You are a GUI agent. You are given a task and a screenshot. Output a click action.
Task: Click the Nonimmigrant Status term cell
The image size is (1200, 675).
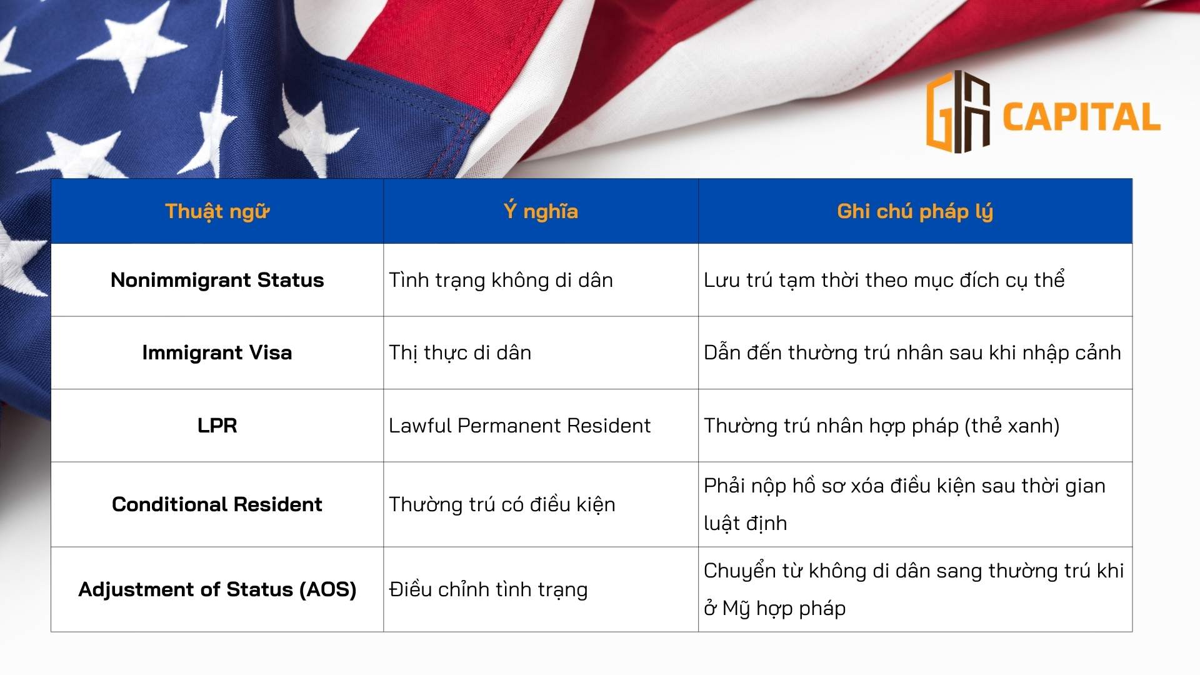point(217,280)
